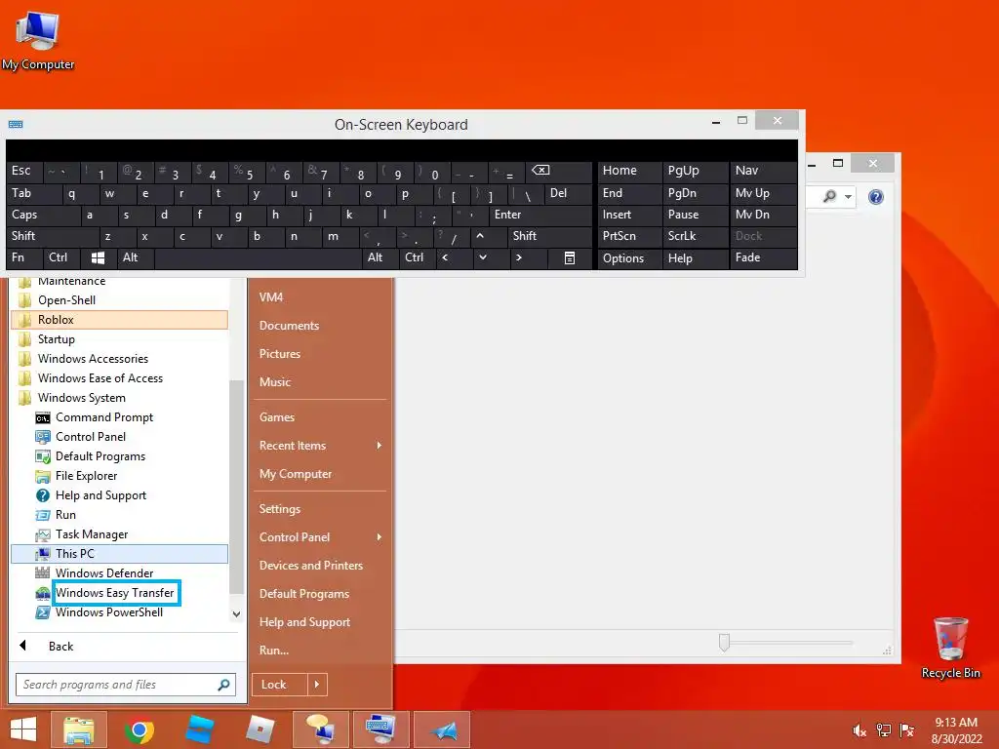This screenshot has width=999, height=749.
Task: Open the search dropdown arrow in background window
Action: [849, 197]
